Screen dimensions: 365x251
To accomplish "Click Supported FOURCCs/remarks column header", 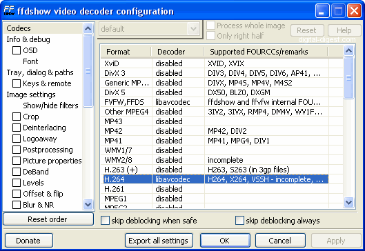I will click(266, 52).
